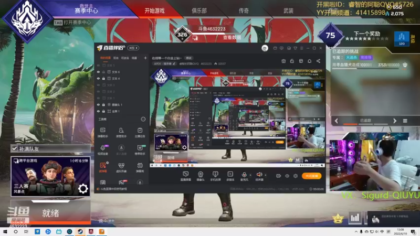This screenshot has width=420, height=236.
Task: Toggle the lock on the 摄像头 1 layer
Action: click(x=103, y=104)
